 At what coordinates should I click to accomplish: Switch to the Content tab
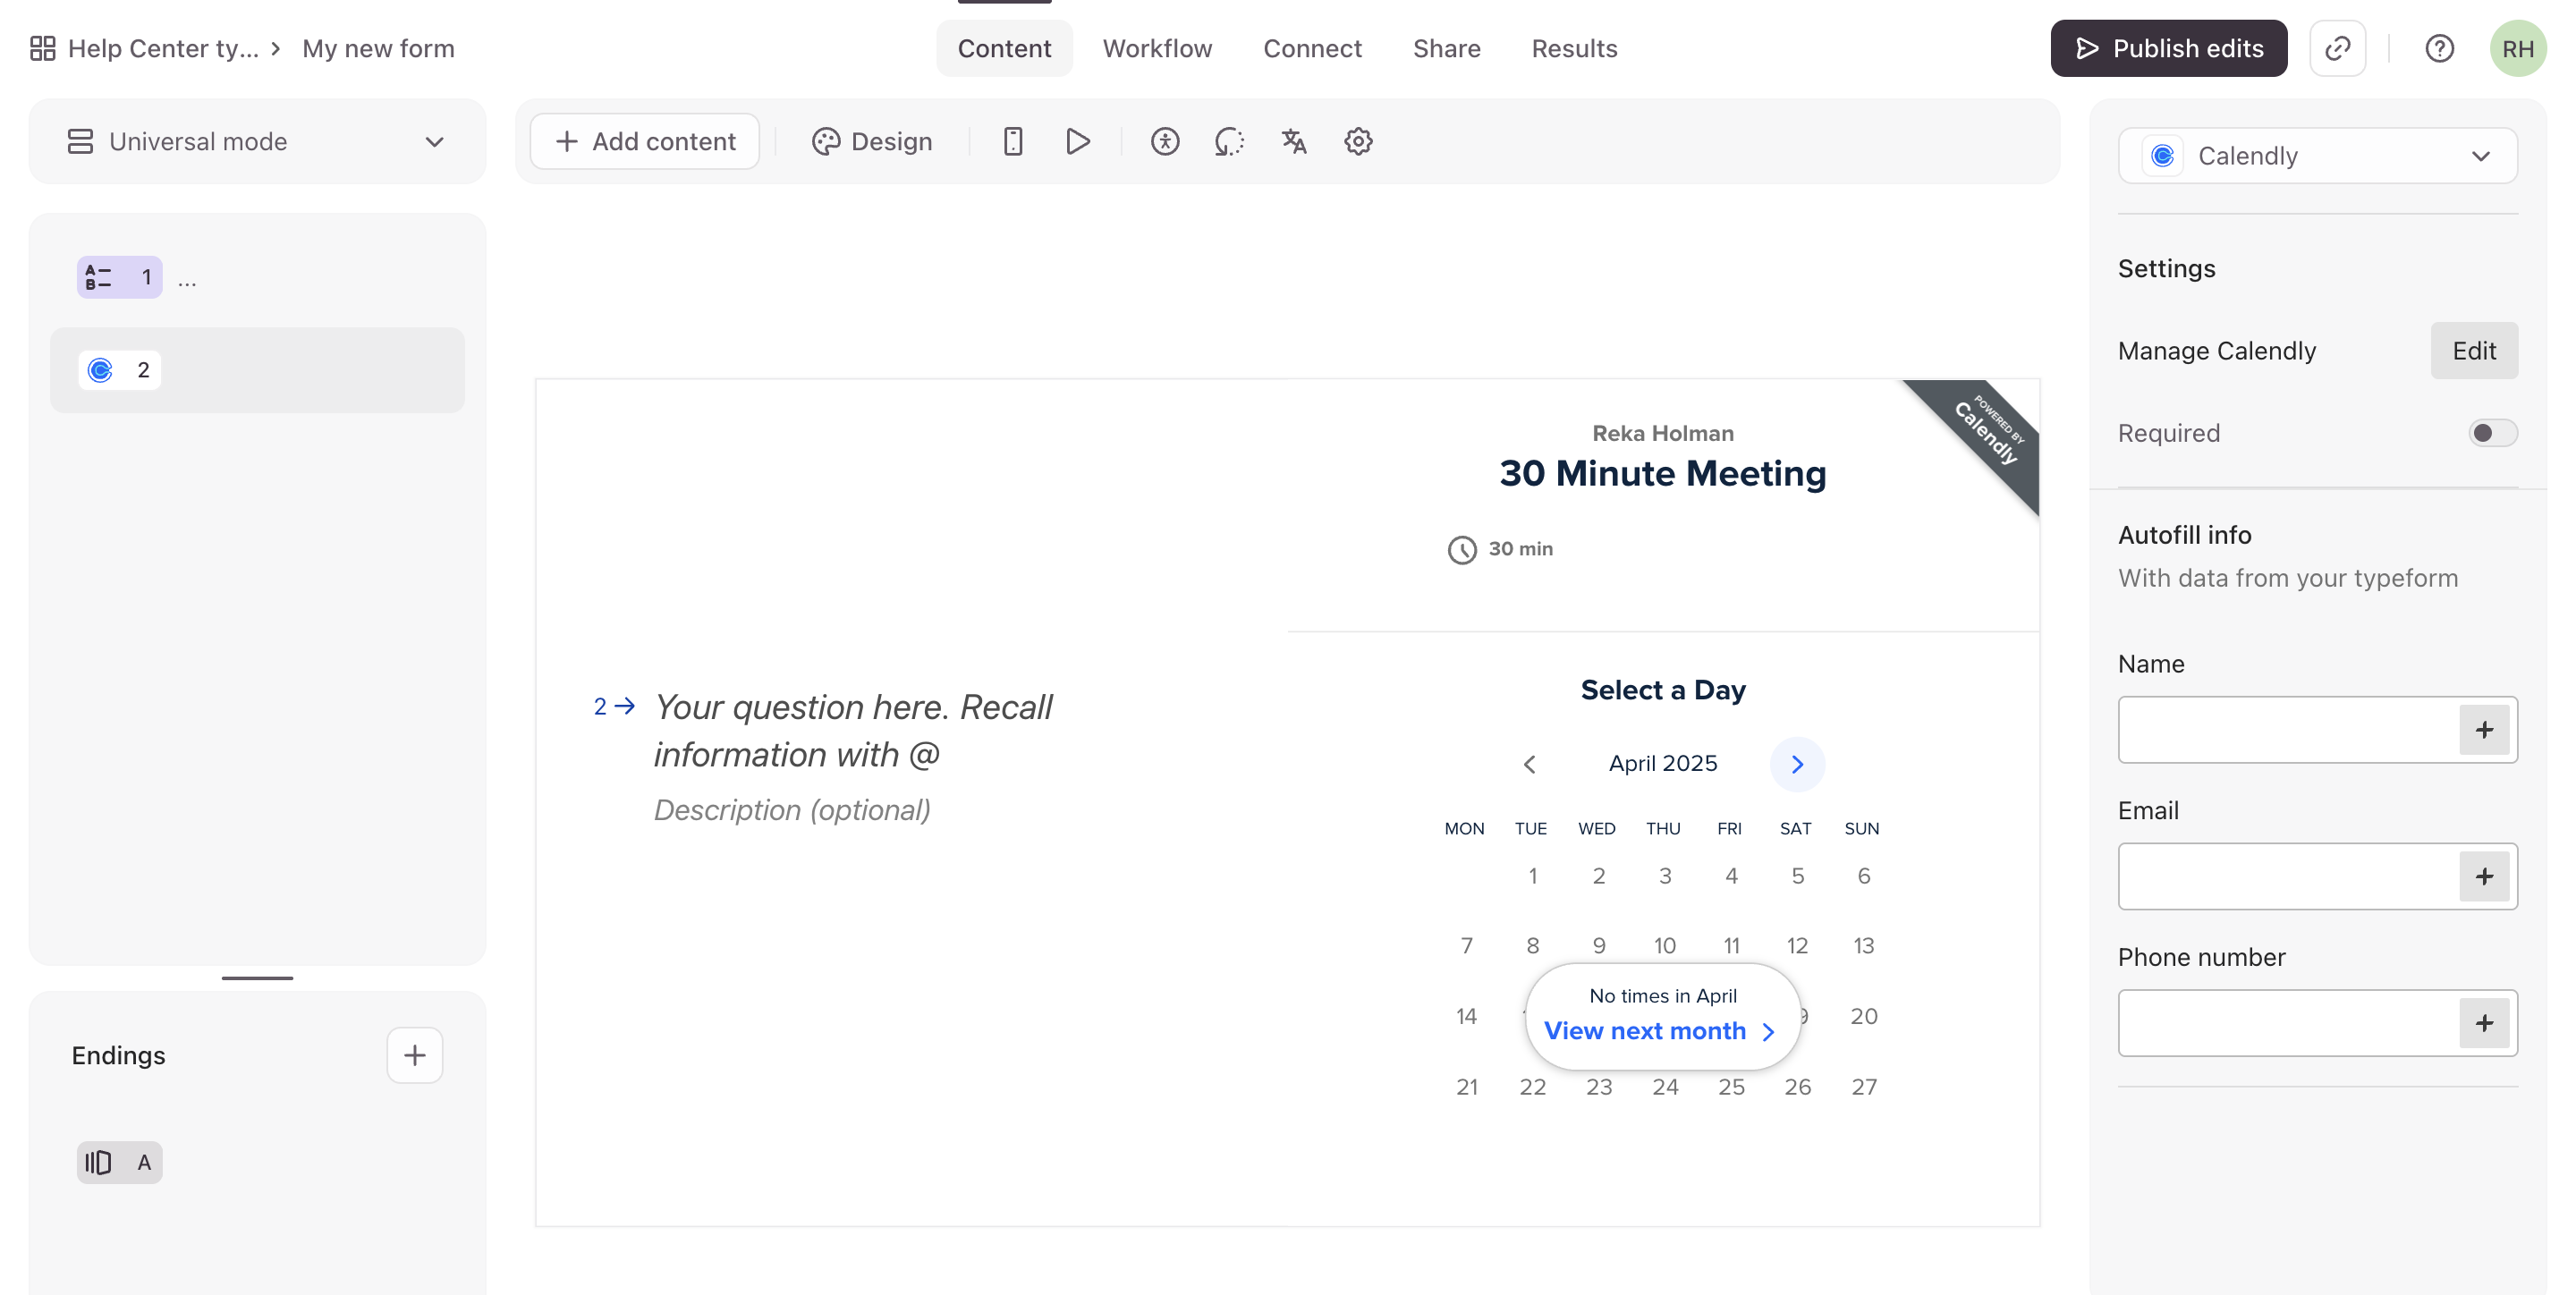1004,48
